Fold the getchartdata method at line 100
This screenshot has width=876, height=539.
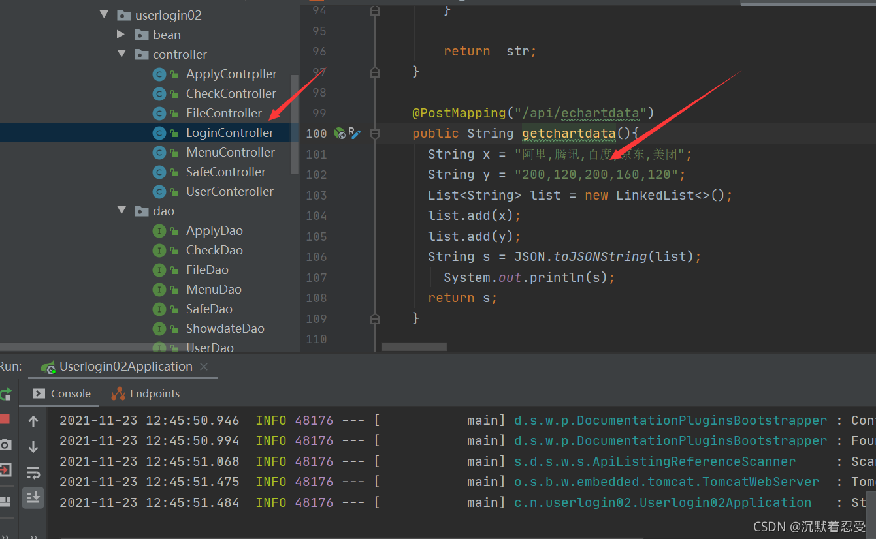tap(375, 134)
